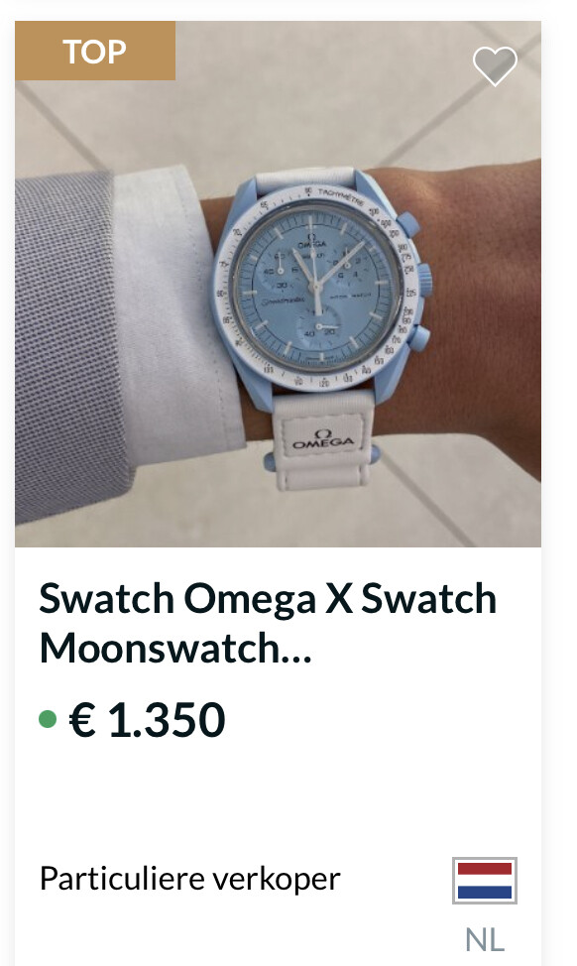Click the white upper strap above the watch
The image size is (577, 966).
pos(304,179)
